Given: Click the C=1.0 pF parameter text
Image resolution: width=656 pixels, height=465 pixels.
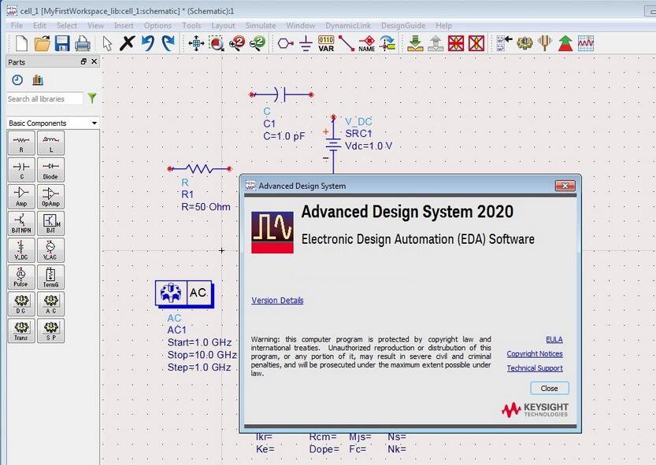Looking at the screenshot, I should pos(284,136).
